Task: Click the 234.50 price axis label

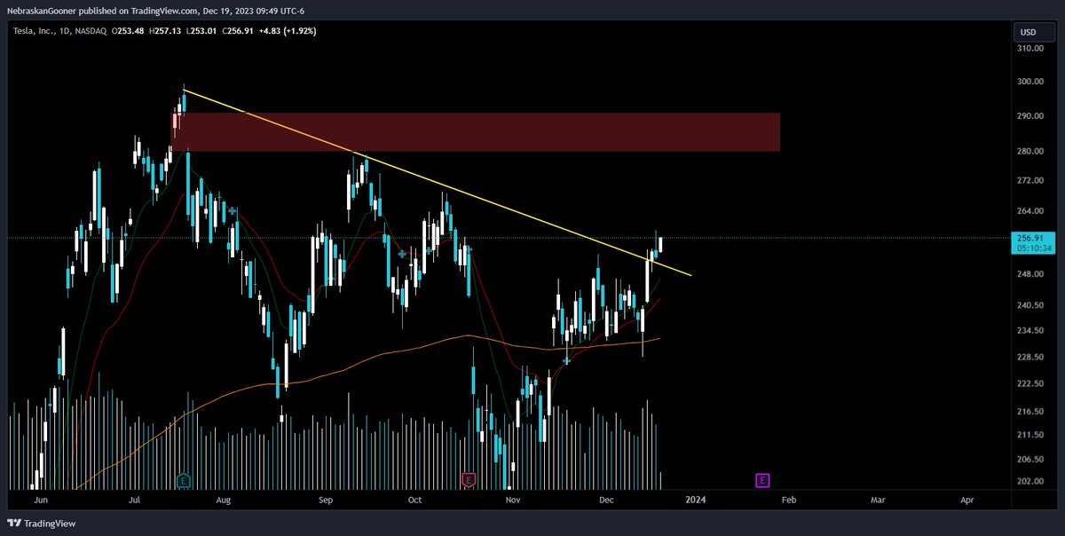Action: coord(1032,331)
